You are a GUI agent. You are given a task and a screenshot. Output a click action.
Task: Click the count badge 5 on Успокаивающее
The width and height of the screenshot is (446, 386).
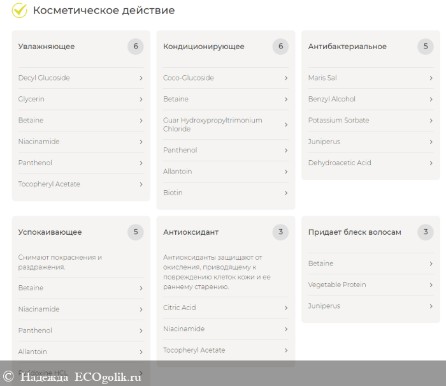coord(135,232)
